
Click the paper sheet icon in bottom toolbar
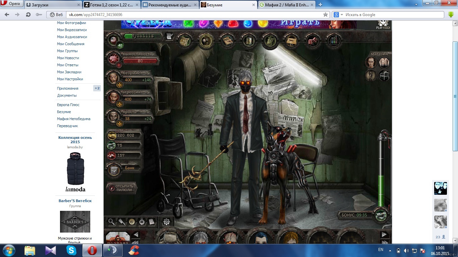[152, 221]
